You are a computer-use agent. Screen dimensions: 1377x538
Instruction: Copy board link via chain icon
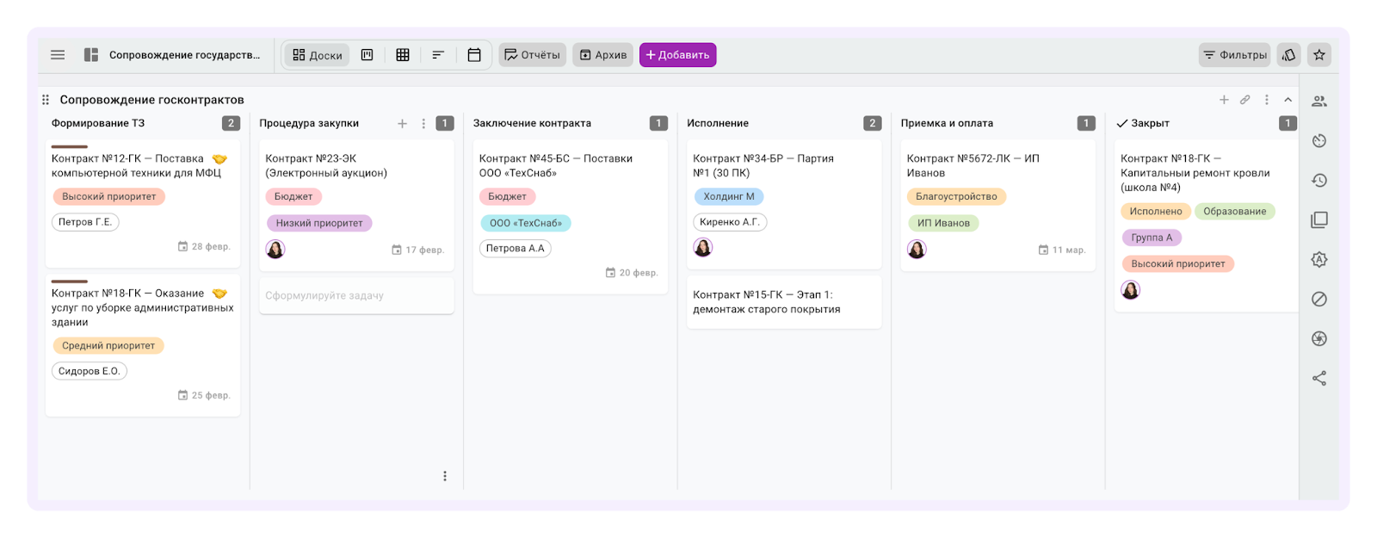(1244, 100)
